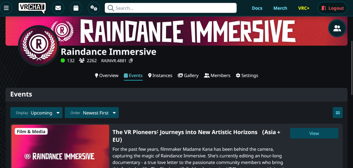This screenshot has width=353, height=168.
Task: Click the VRChat logo
Action: pos(32,8)
